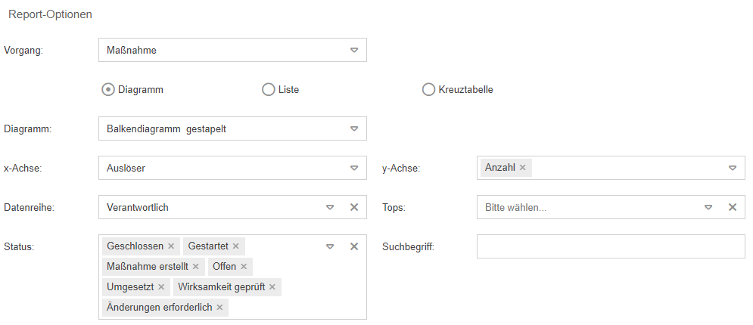Clear the Datenreihe selection
The height and width of the screenshot is (325, 753).
353,207
